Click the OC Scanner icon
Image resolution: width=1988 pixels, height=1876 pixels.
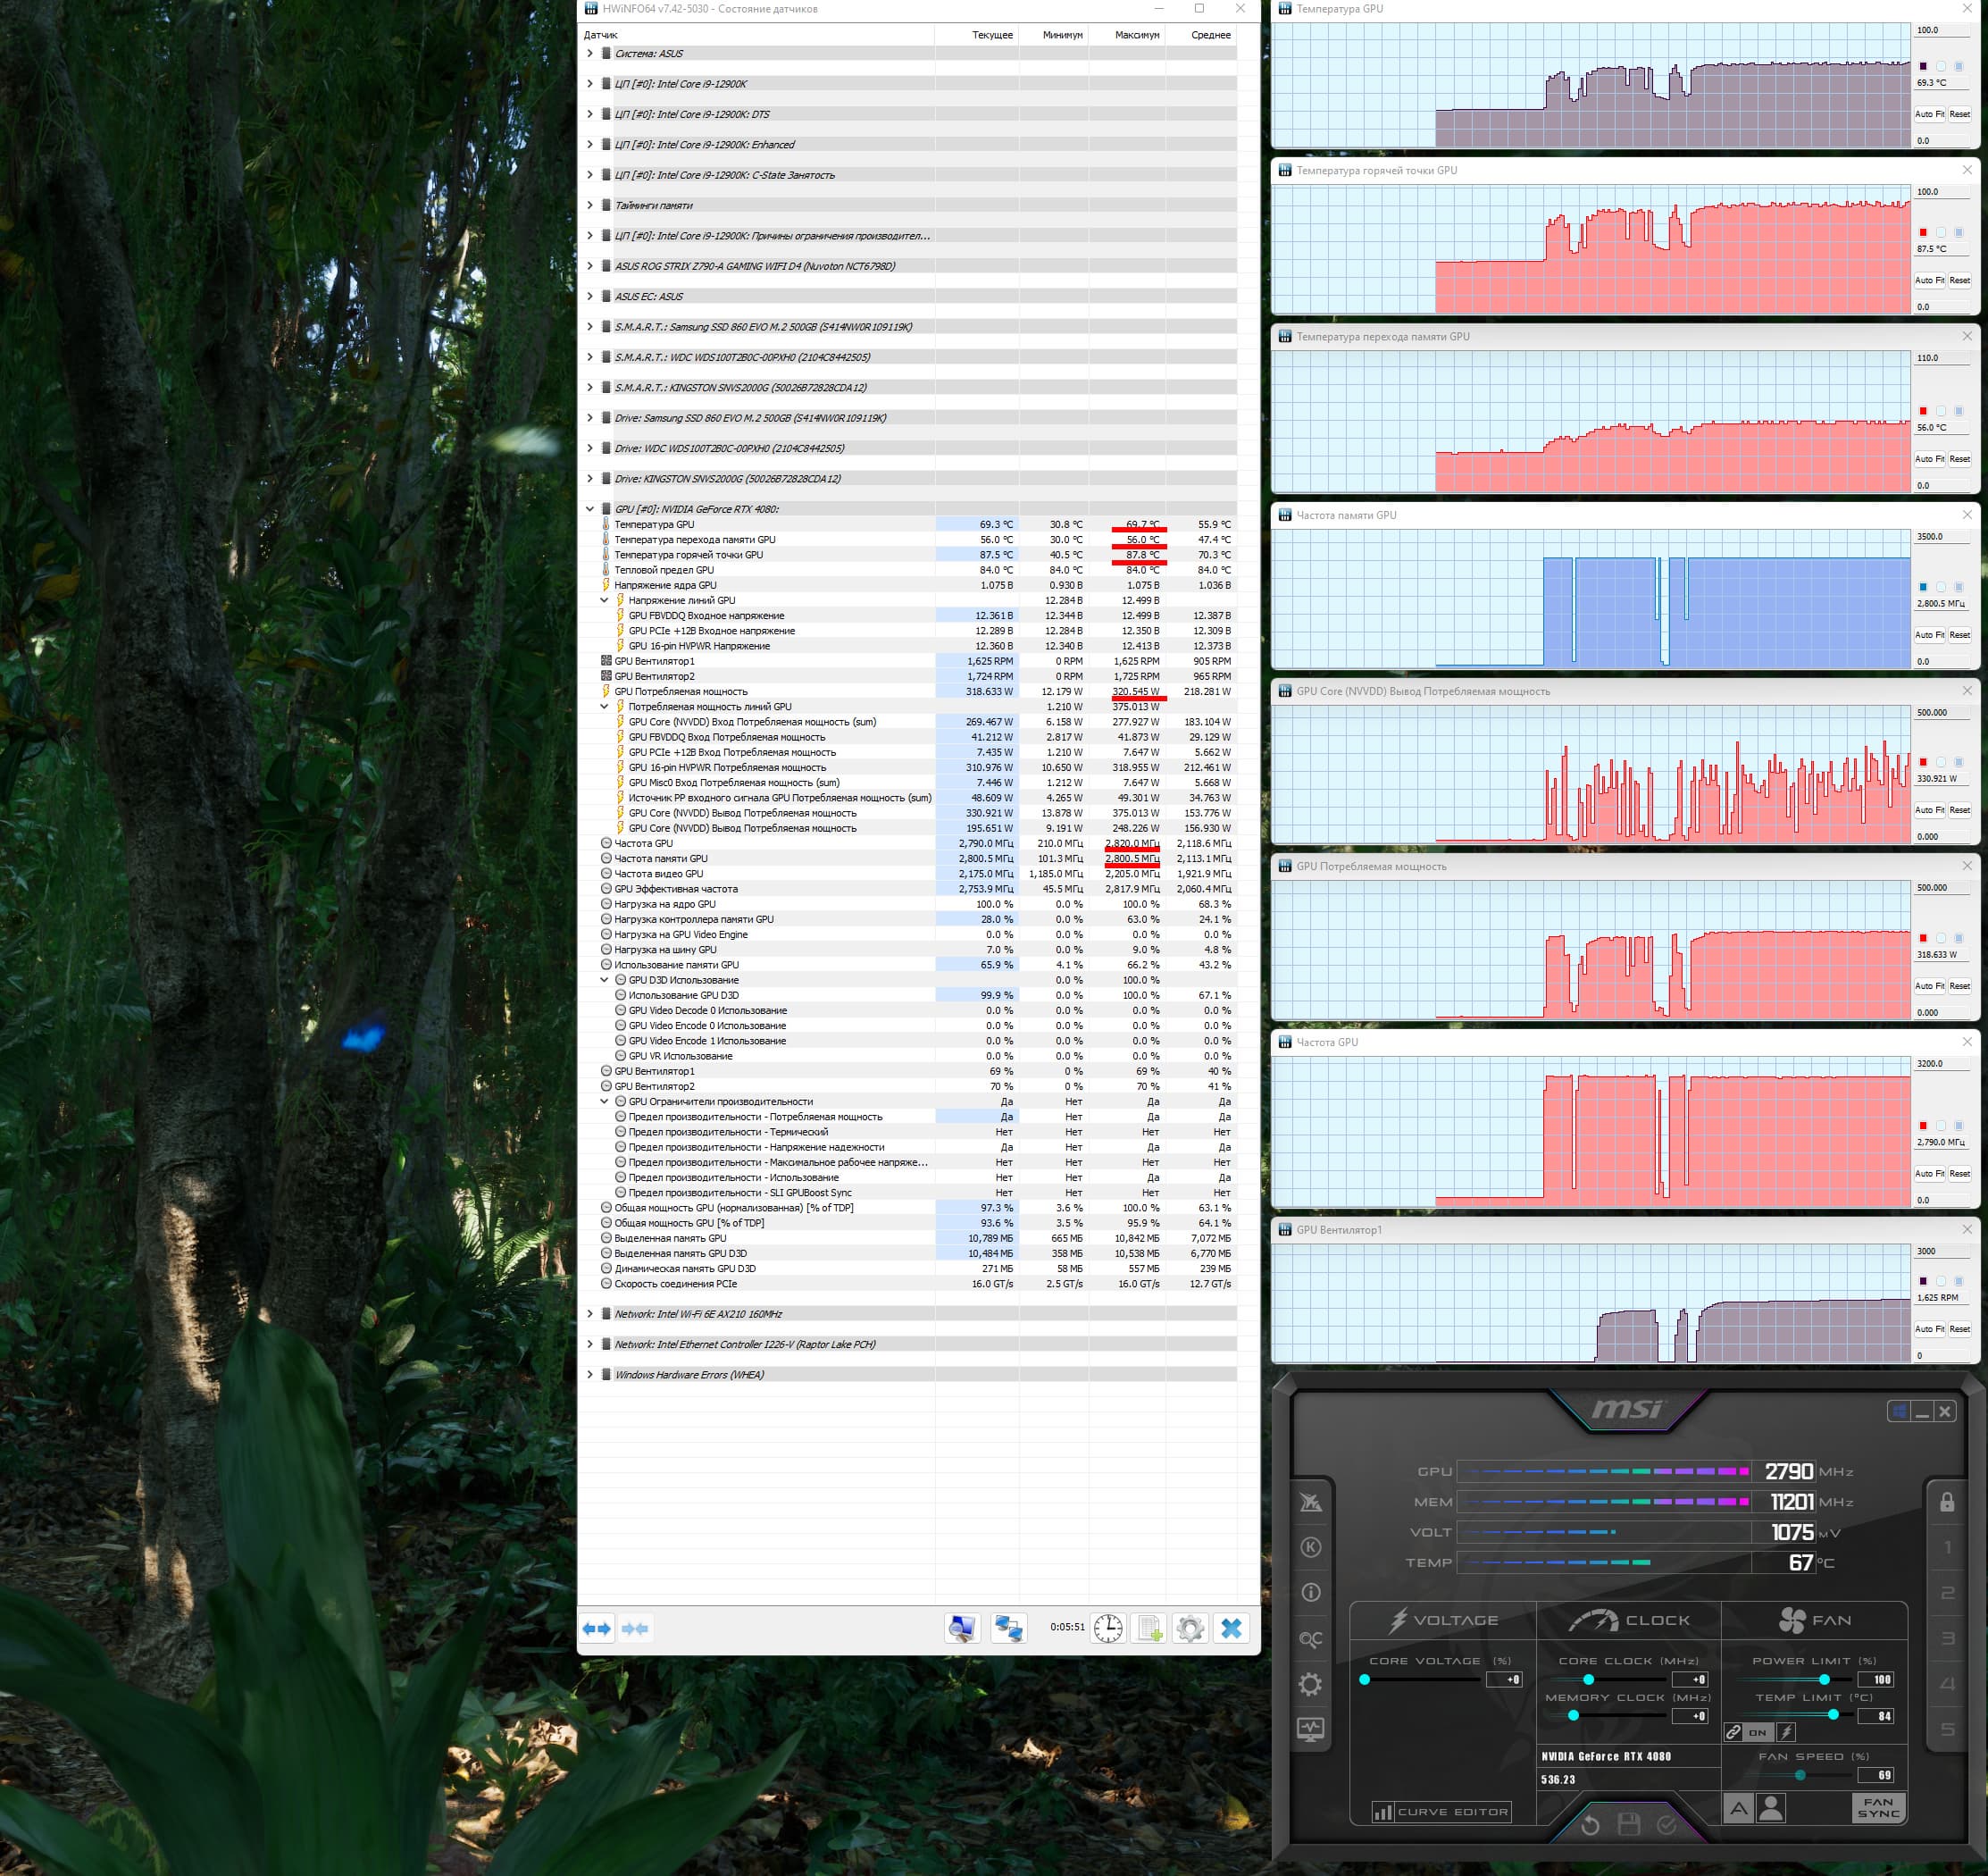pyautogui.click(x=1310, y=1639)
